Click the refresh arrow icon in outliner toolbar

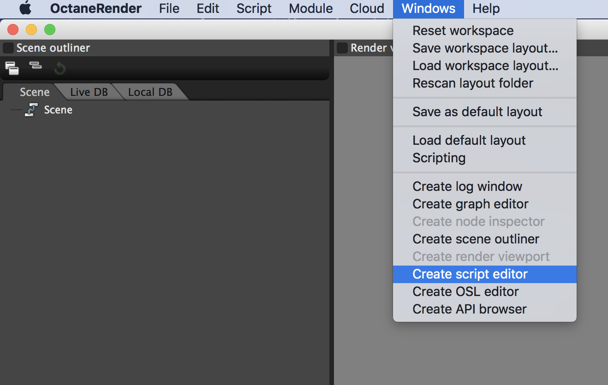[x=60, y=69]
